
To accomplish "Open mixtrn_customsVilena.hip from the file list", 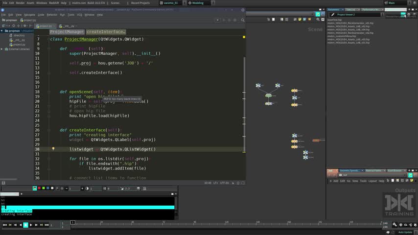I will pyautogui.click(x=342, y=36).
